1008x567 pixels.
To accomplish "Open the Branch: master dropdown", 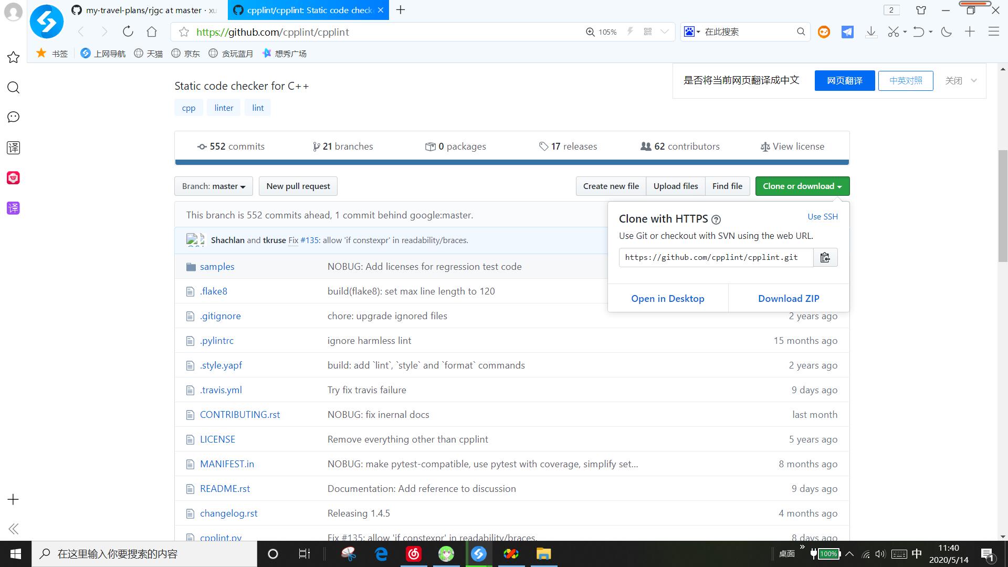I will pos(213,186).
